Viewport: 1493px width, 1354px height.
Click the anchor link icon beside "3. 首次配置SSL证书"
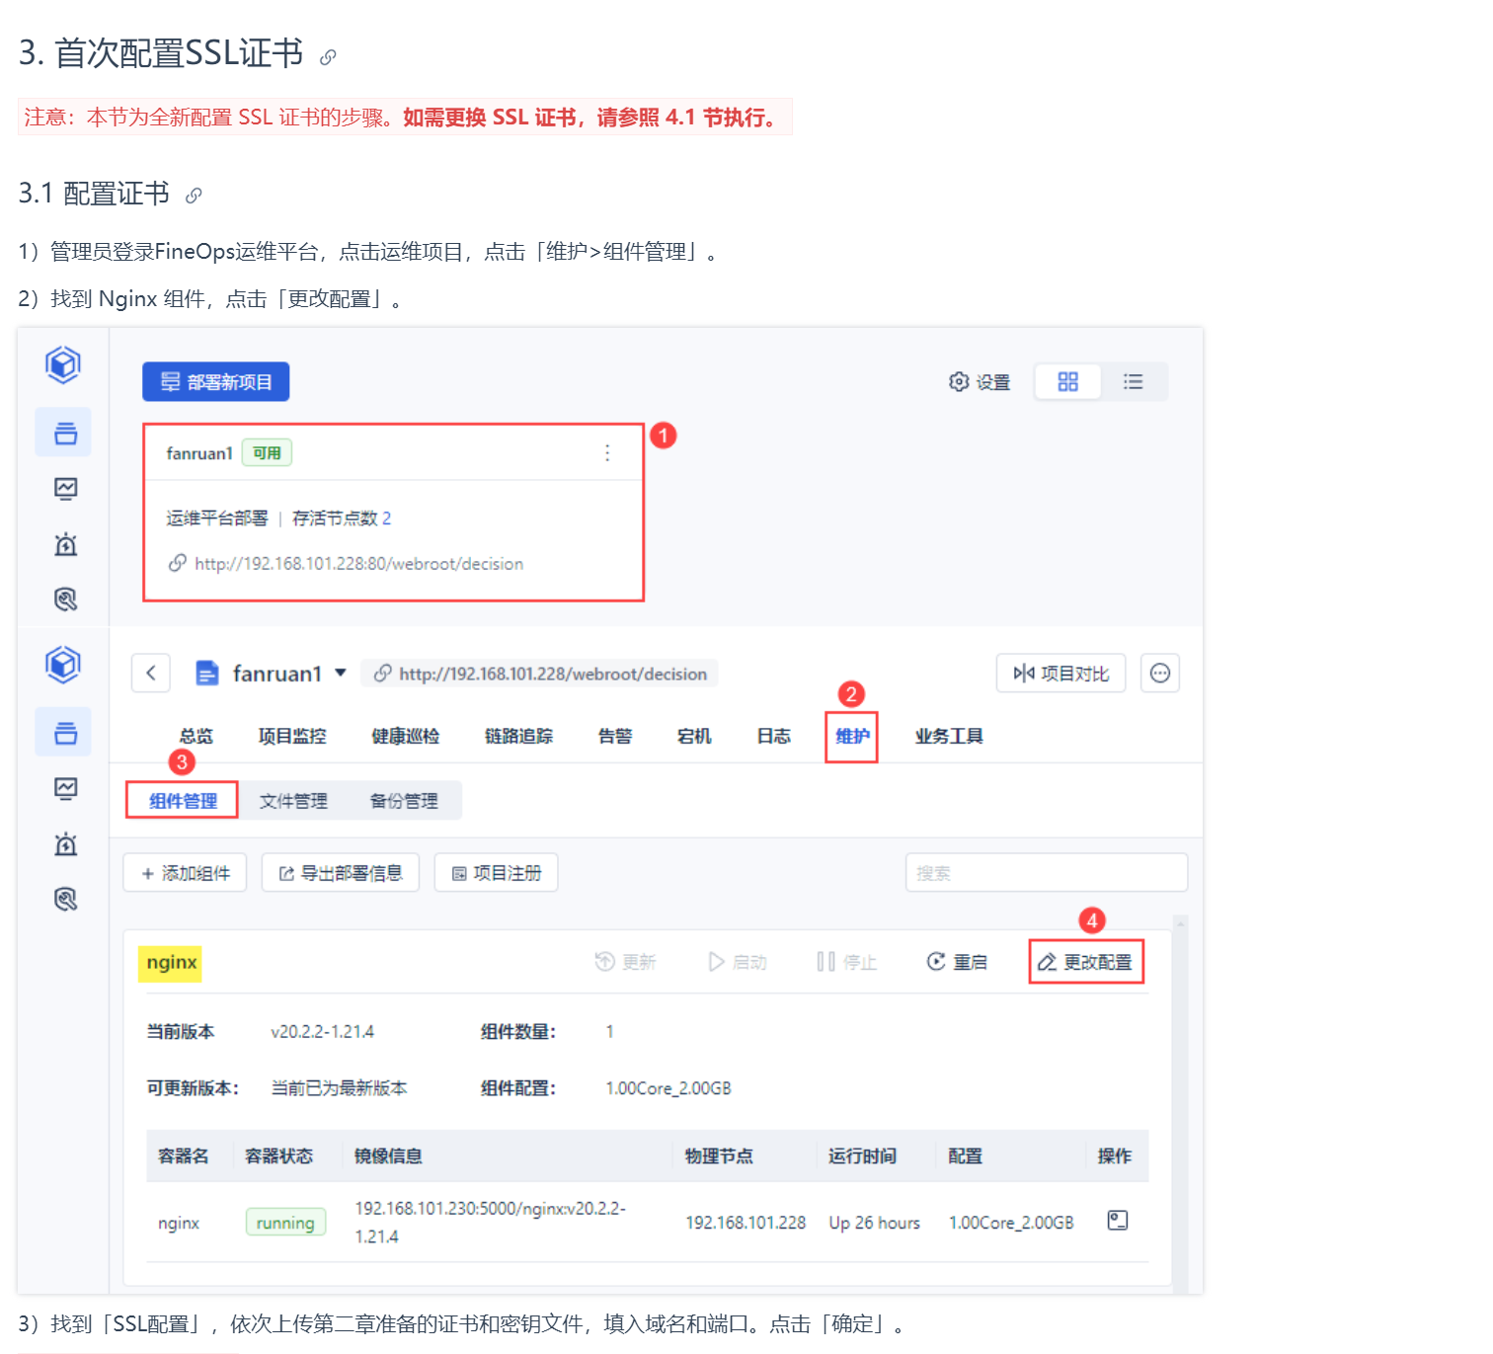pos(328,57)
